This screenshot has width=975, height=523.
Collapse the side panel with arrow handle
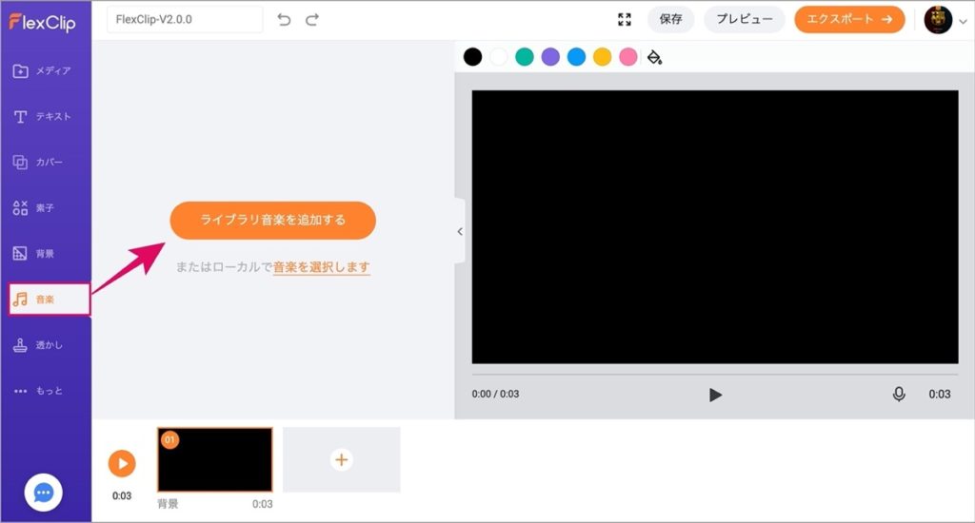point(460,231)
